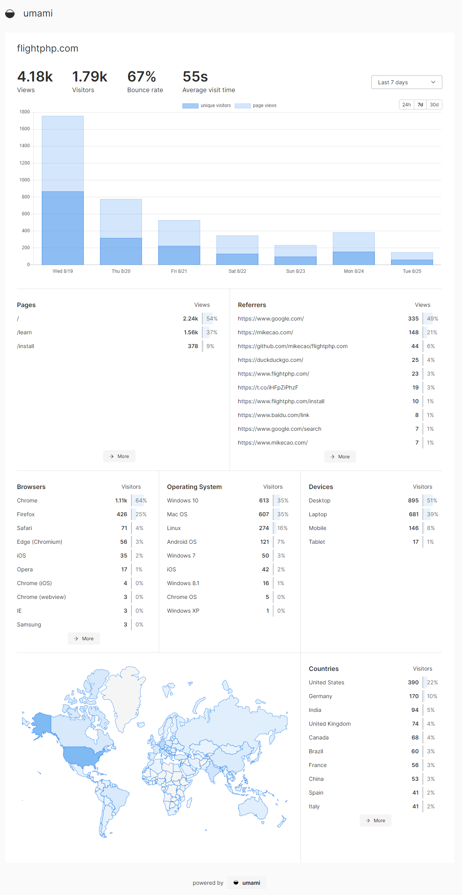Click the umami logo icon in header
462x895 pixels.
click(10, 14)
